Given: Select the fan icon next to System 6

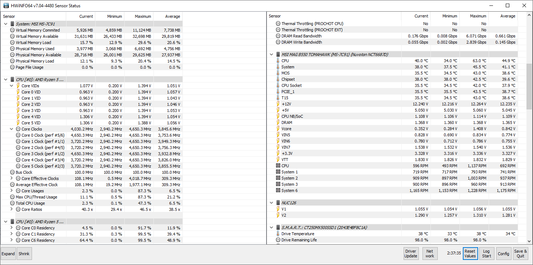Looking at the screenshot, I should point(278,190).
